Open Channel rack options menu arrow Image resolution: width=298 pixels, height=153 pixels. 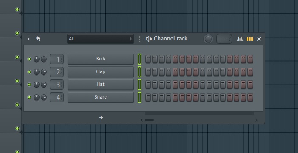tap(28, 39)
